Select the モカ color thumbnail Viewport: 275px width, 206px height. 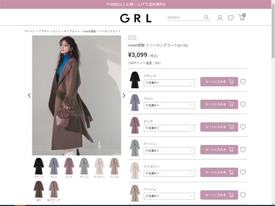(x=38, y=191)
